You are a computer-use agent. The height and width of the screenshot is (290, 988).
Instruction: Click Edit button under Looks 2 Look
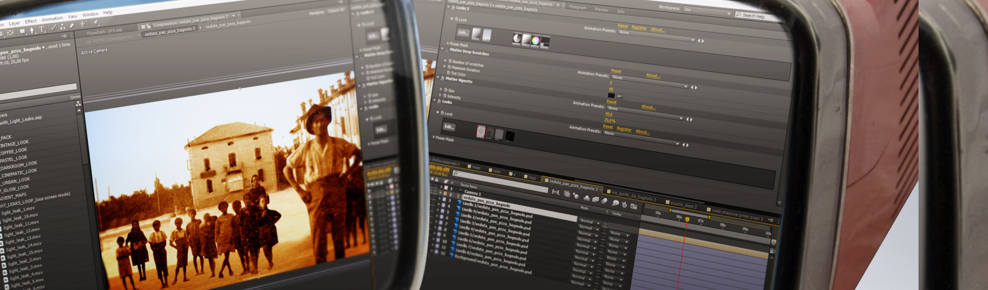[x=463, y=33]
